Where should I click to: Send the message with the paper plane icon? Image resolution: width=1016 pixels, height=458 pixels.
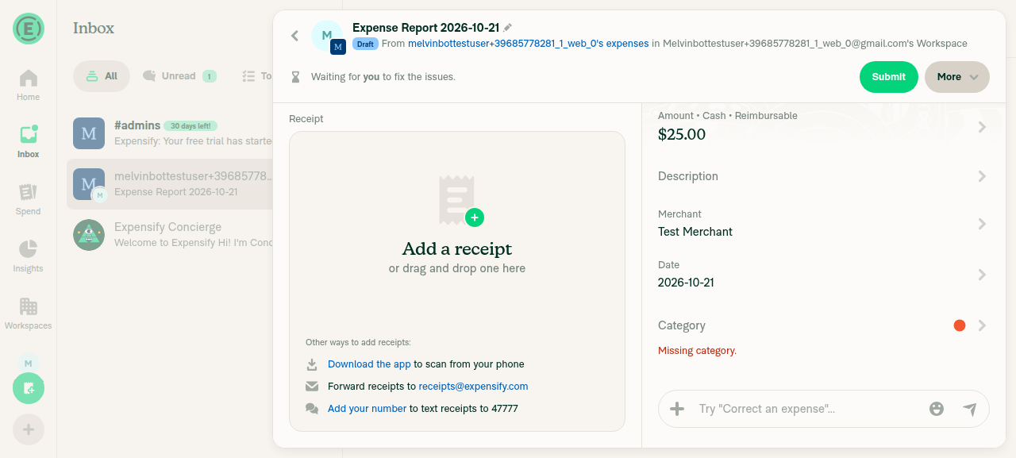click(970, 409)
